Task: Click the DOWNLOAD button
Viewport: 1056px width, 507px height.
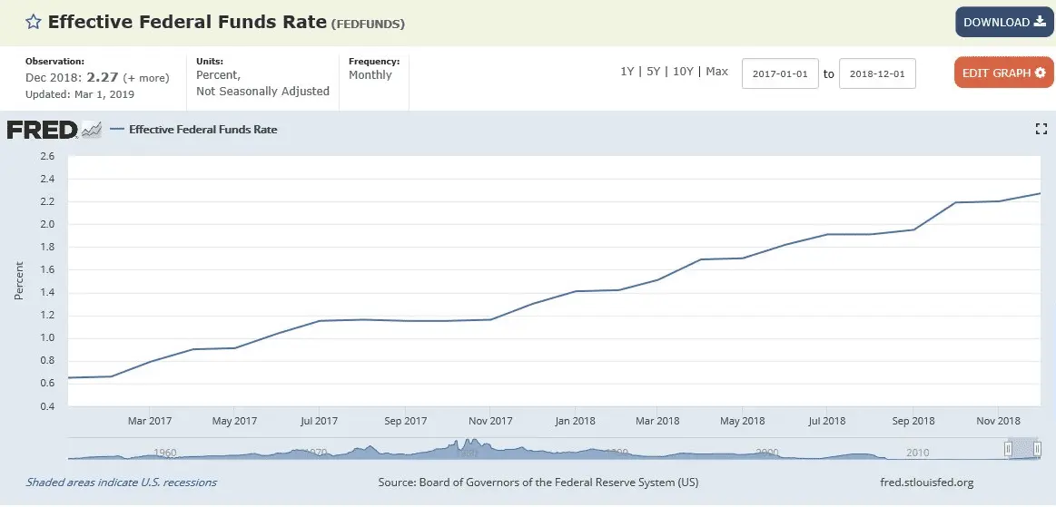Action: pyautogui.click(x=1003, y=22)
